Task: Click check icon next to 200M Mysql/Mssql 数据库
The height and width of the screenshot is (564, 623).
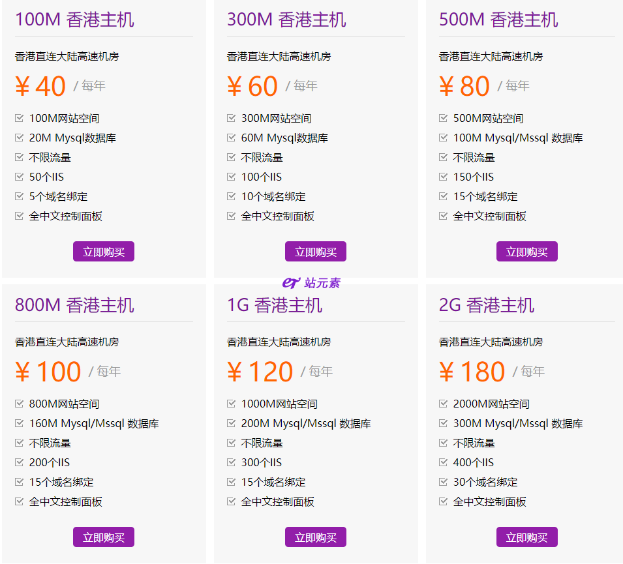Action: coord(231,423)
